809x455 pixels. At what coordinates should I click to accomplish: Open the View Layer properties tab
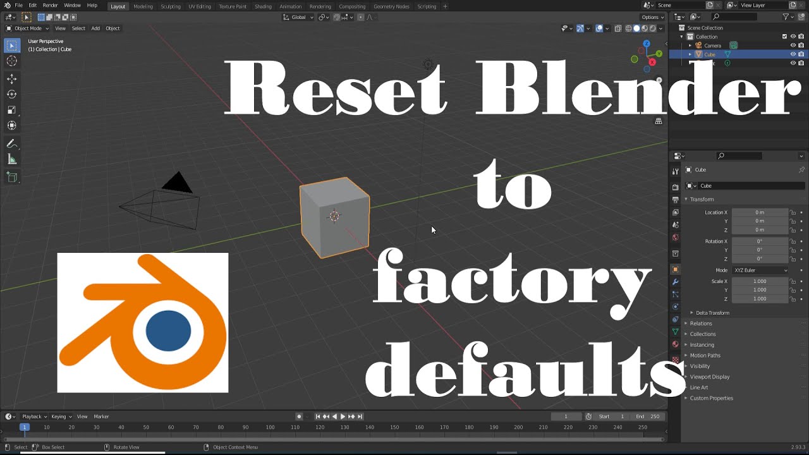675,212
